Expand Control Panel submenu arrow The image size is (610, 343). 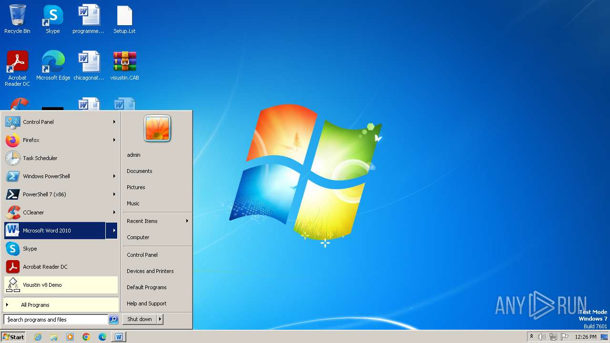click(x=114, y=122)
